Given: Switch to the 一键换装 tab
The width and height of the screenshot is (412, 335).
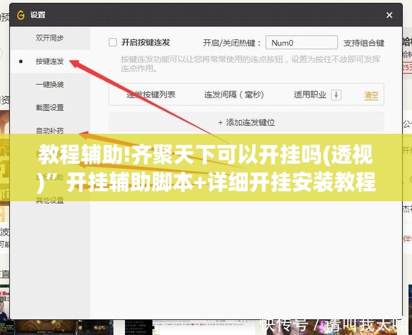Looking at the screenshot, I should [50, 84].
